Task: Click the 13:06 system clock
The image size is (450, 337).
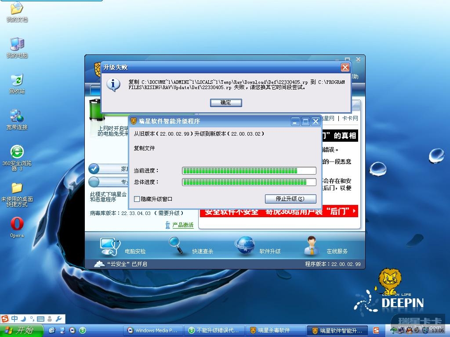Action: tap(437, 330)
